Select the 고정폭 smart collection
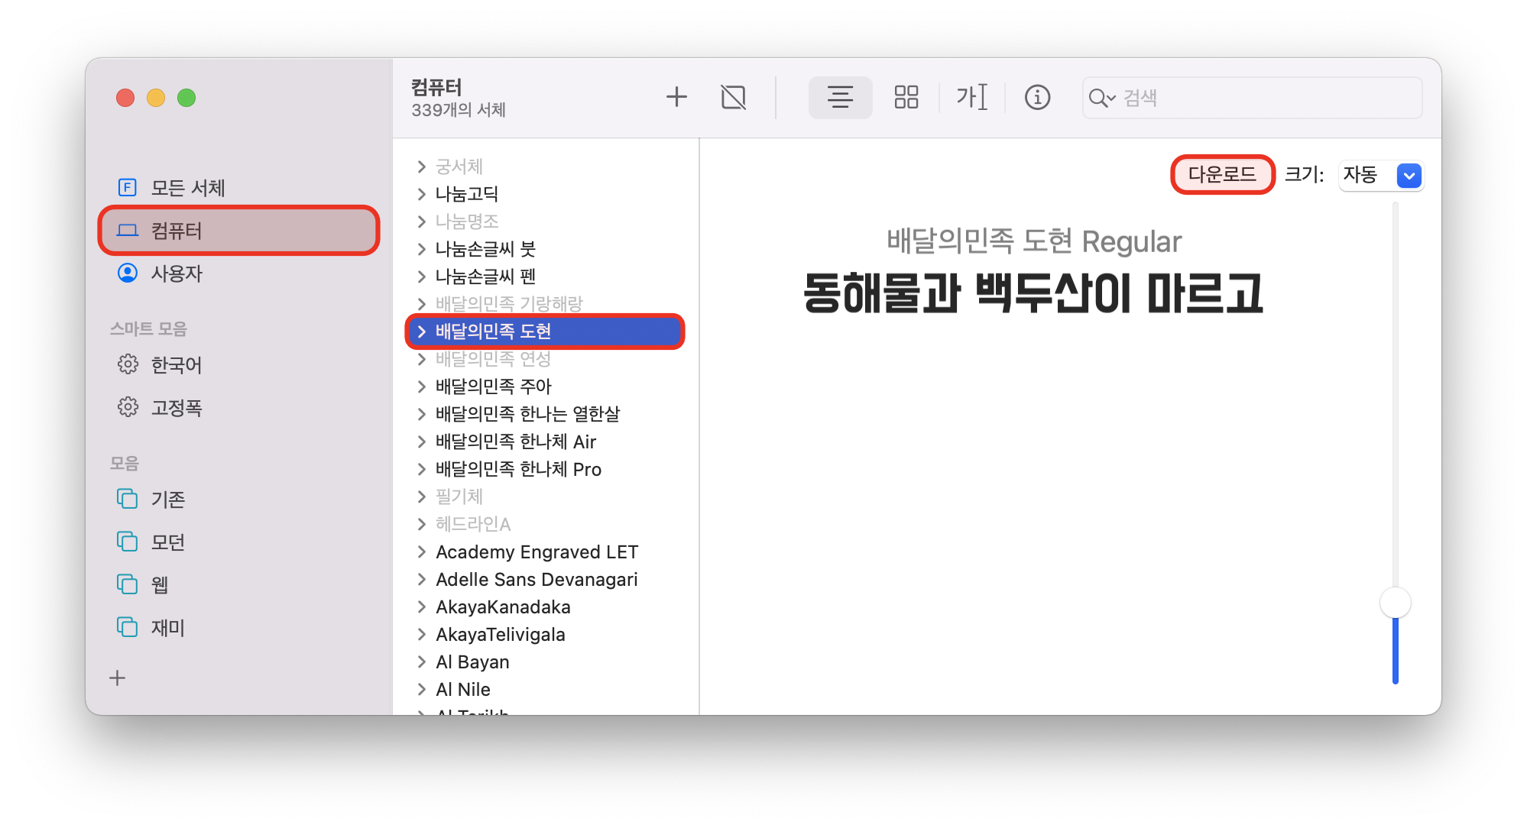 pos(177,408)
